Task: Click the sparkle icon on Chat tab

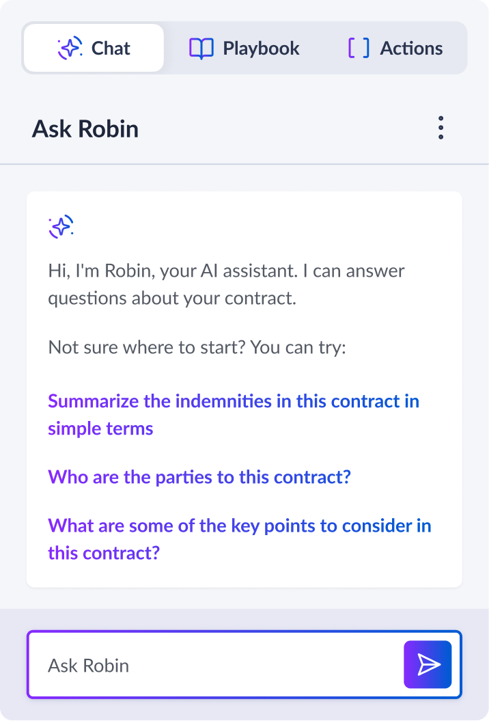Action: point(70,49)
